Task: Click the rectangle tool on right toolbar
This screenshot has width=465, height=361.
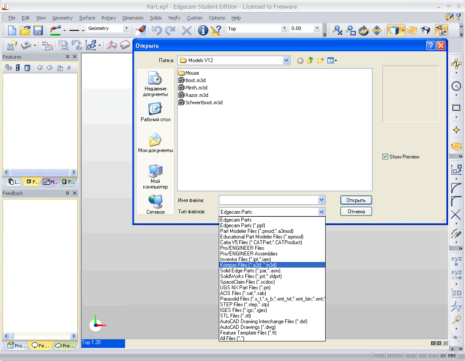Action: coord(456,108)
